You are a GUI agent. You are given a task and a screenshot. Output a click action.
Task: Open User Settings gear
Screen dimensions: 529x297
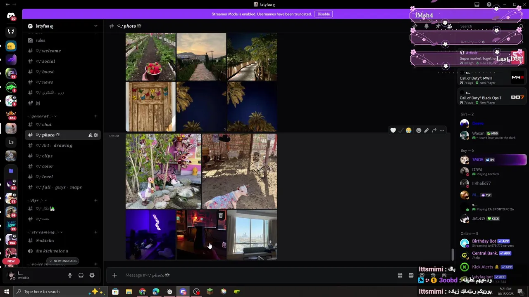point(92,275)
